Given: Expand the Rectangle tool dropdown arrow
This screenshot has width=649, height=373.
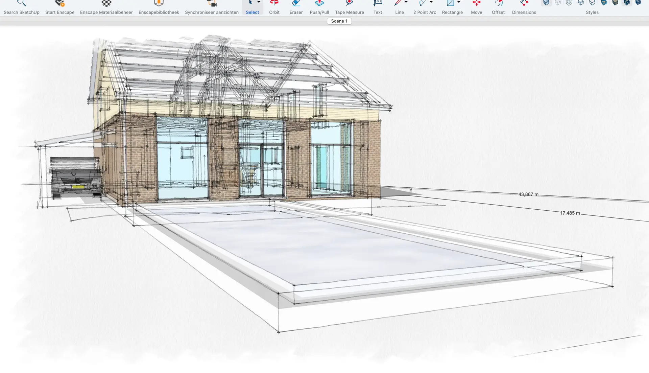Looking at the screenshot, I should [x=459, y=2].
